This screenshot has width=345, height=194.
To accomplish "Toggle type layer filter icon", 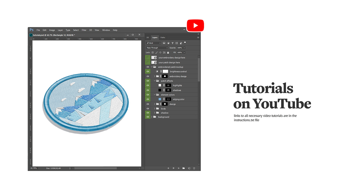I will [172, 43].
